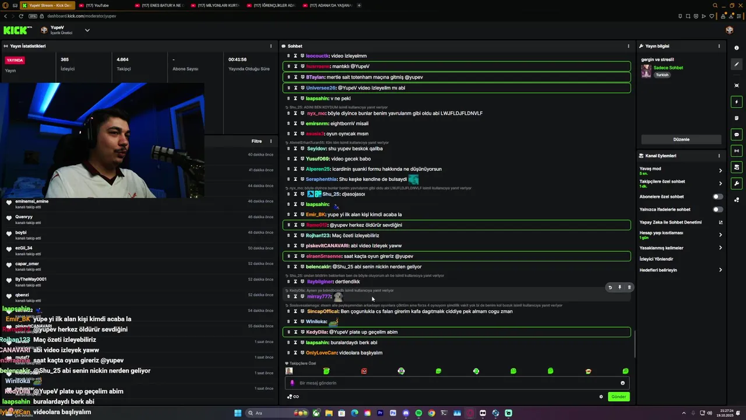This screenshot has width=746, height=420.
Task: Open Discord from the taskbar
Action: (x=406, y=413)
